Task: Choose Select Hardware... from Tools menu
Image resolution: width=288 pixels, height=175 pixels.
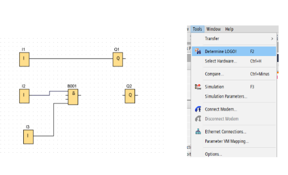Action: coord(234,61)
